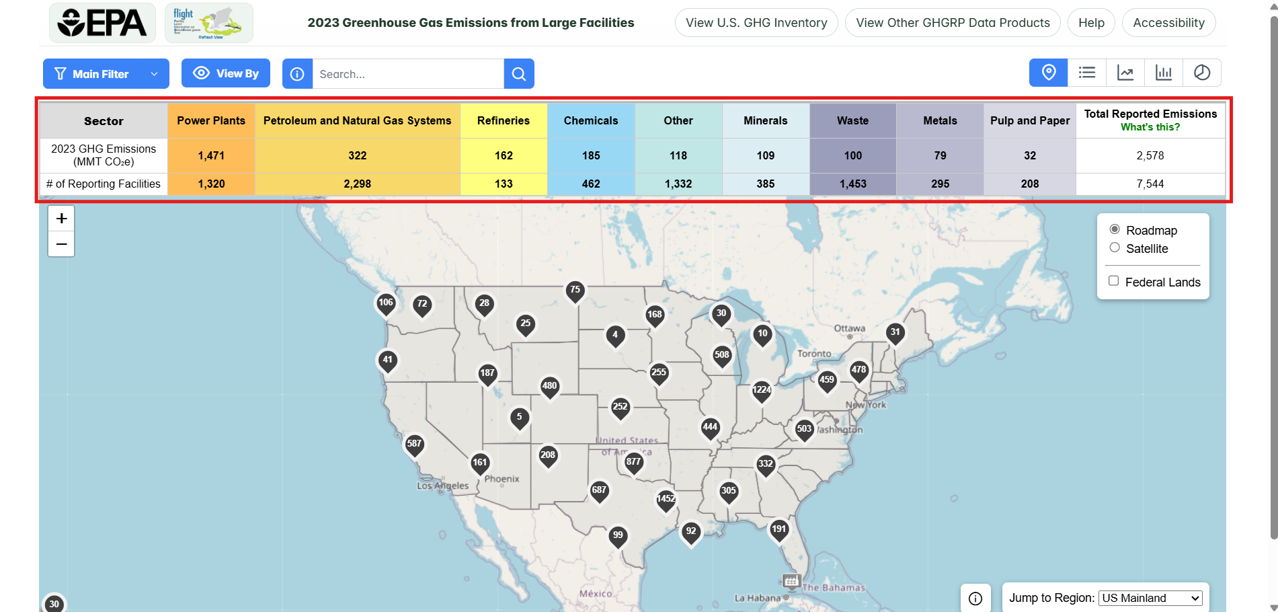Image resolution: width=1278 pixels, height=612 pixels.
Task: Click the search magnifying glass icon
Action: click(x=518, y=74)
